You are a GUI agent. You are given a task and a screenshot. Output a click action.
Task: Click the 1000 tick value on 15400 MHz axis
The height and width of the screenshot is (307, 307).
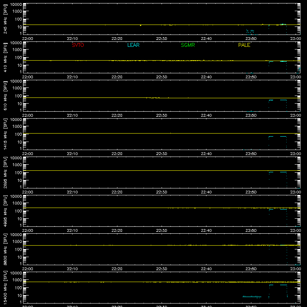(x=17, y=280)
